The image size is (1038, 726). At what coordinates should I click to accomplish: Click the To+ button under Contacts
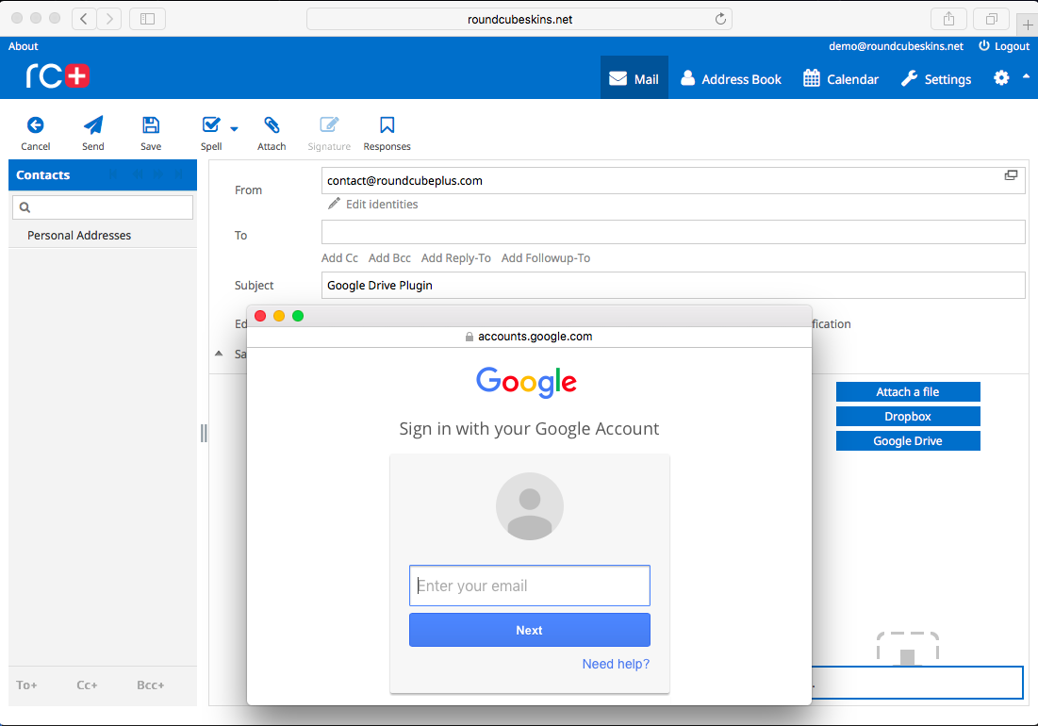click(26, 685)
